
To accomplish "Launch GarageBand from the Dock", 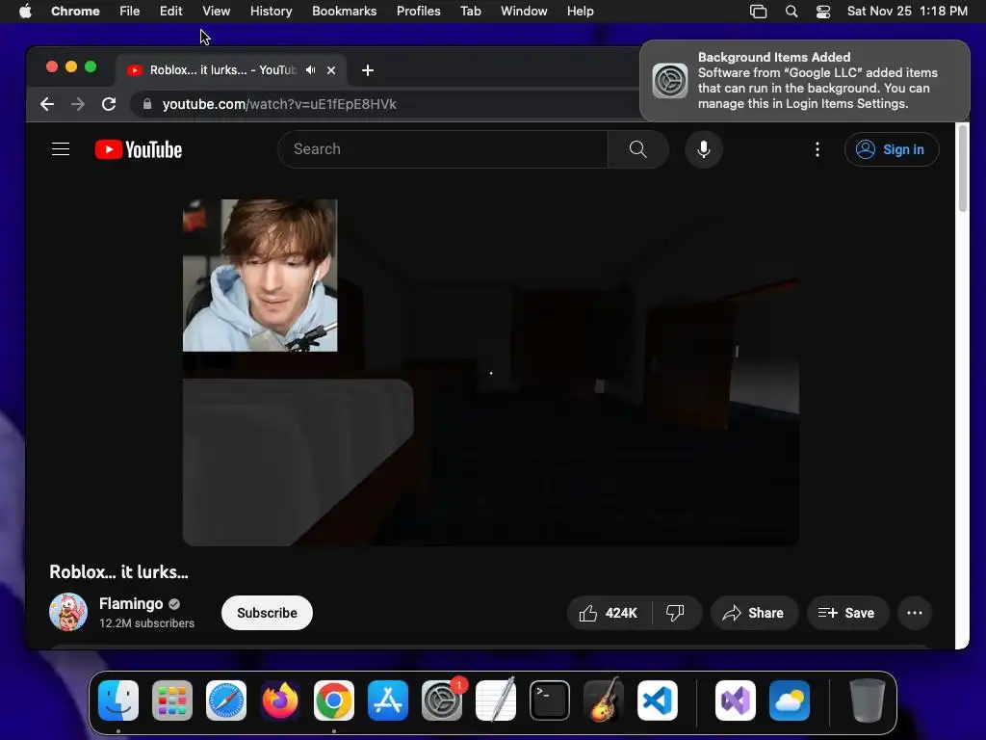I will (x=604, y=700).
